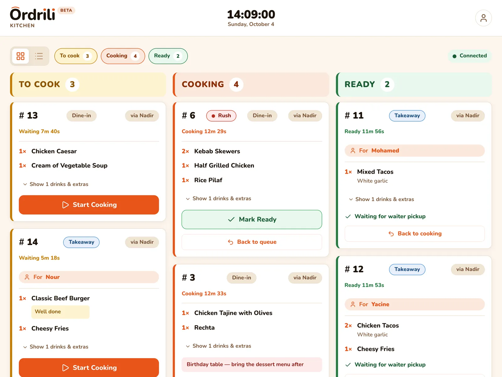Switch to list view layout
This screenshot has width=502, height=377.
click(x=39, y=56)
